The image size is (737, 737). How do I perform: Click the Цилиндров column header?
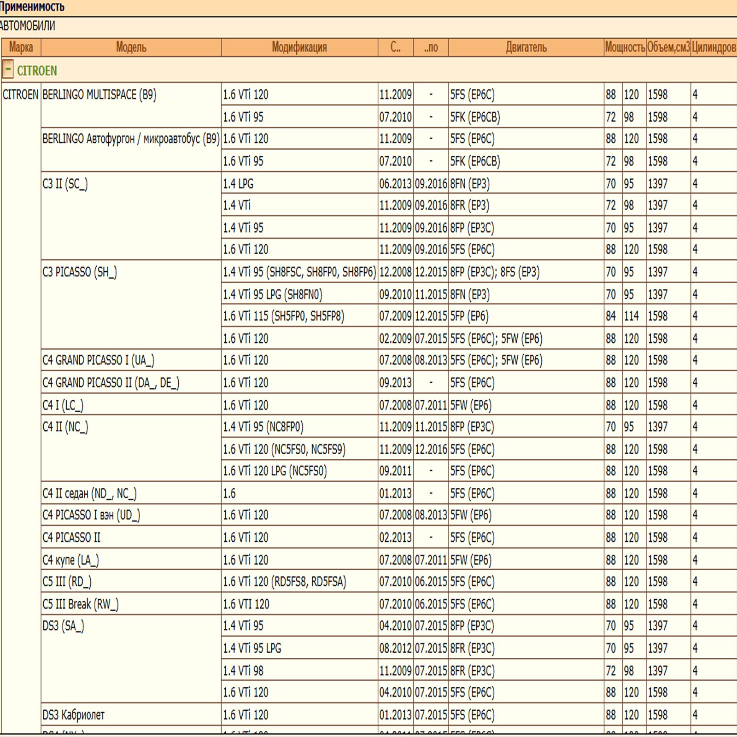click(x=713, y=47)
